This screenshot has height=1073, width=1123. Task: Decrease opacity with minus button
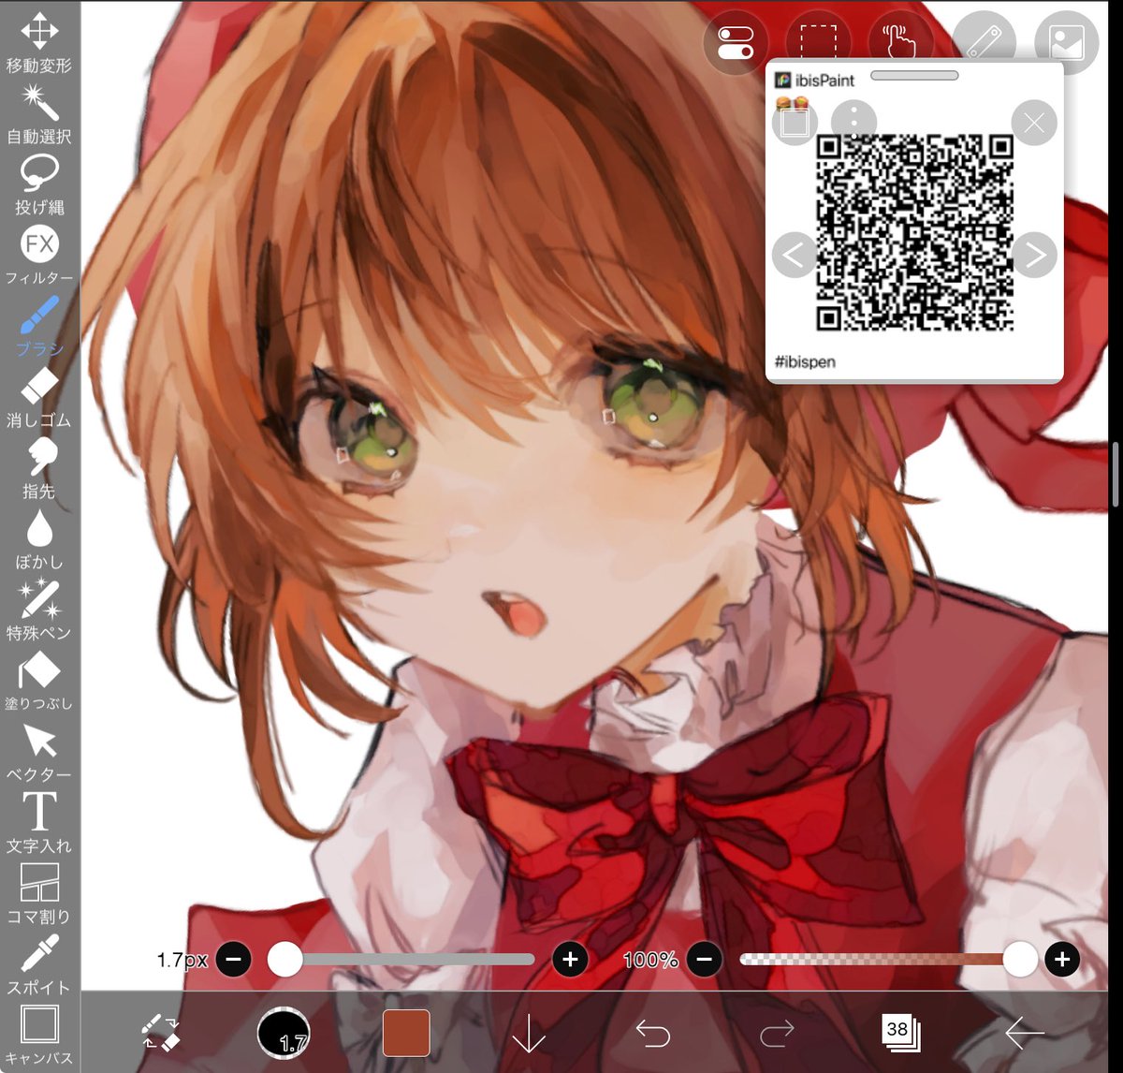point(705,960)
